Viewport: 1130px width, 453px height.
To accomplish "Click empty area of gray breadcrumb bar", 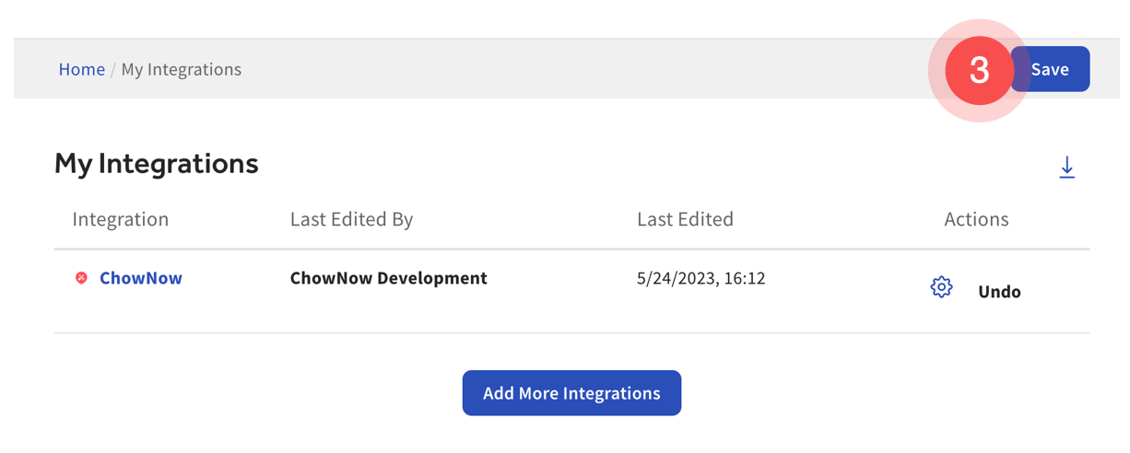I will (553, 69).
